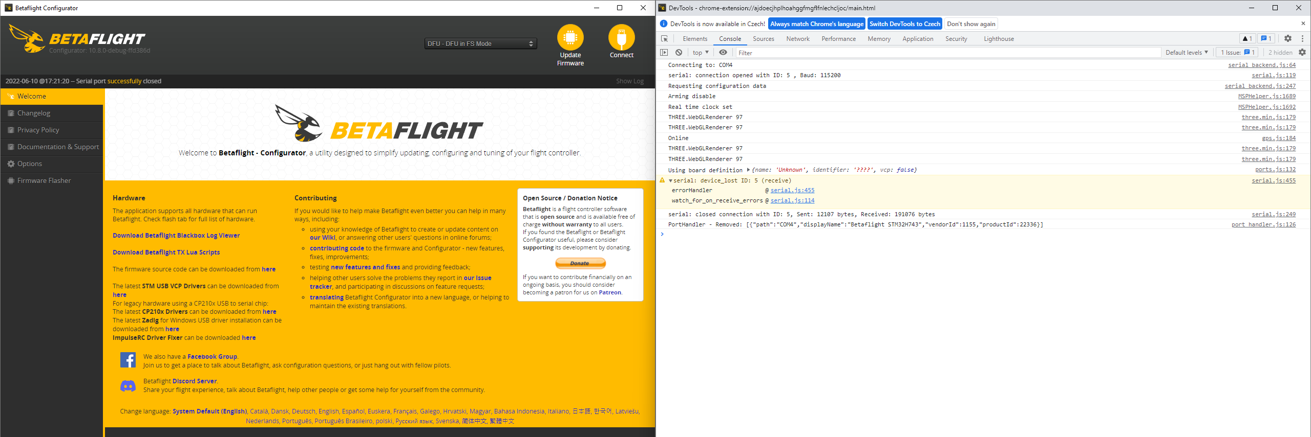Open gps.js:184 source link
The height and width of the screenshot is (437, 1311).
click(1279, 138)
